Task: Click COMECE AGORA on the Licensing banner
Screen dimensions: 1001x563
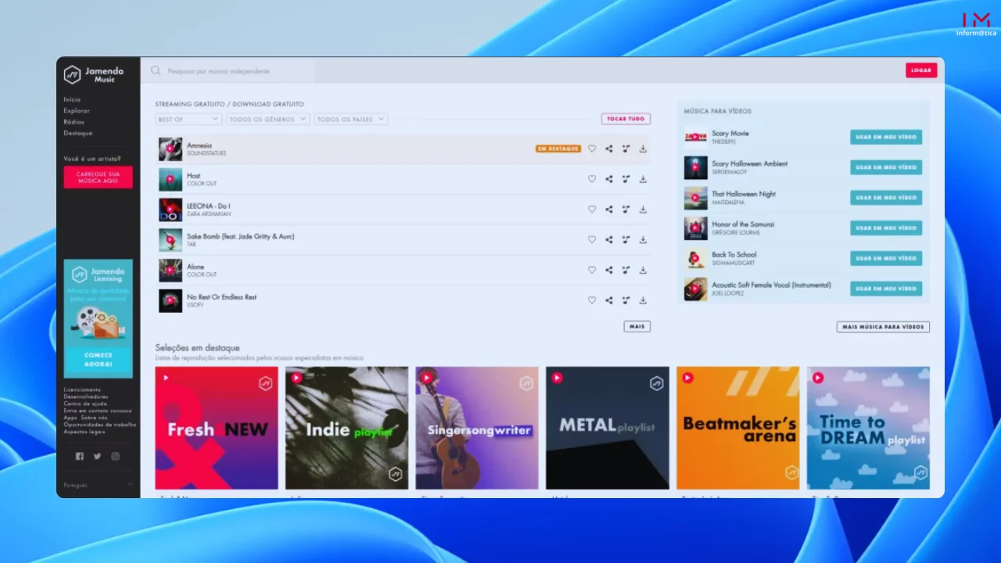Action: [x=99, y=359]
